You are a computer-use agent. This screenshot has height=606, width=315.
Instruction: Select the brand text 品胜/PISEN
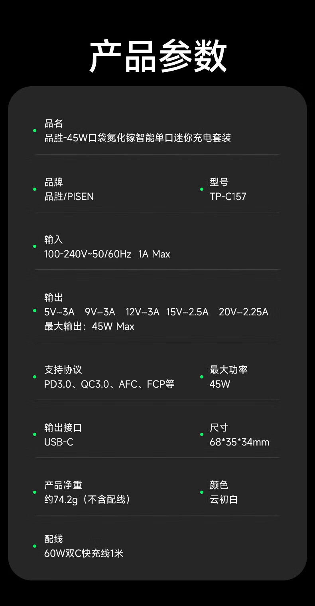point(69,196)
